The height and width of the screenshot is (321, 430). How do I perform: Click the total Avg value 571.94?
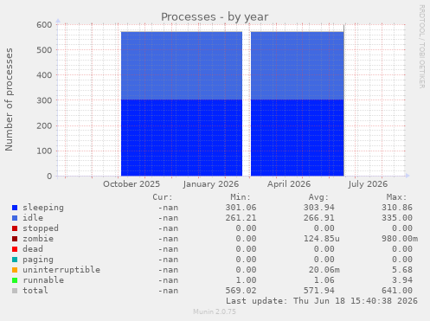(x=318, y=291)
